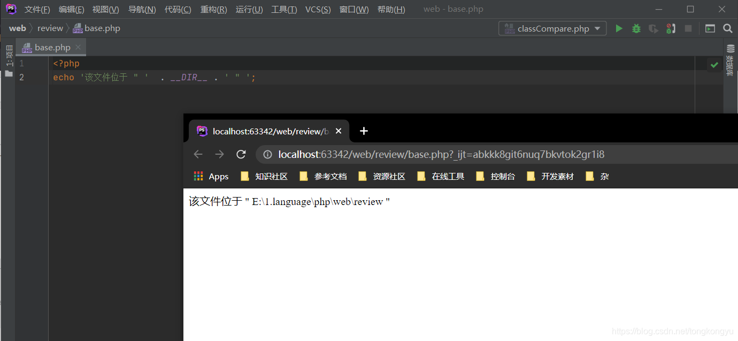The height and width of the screenshot is (341, 738).
Task: Open the VCS(S) menu
Action: [318, 10]
